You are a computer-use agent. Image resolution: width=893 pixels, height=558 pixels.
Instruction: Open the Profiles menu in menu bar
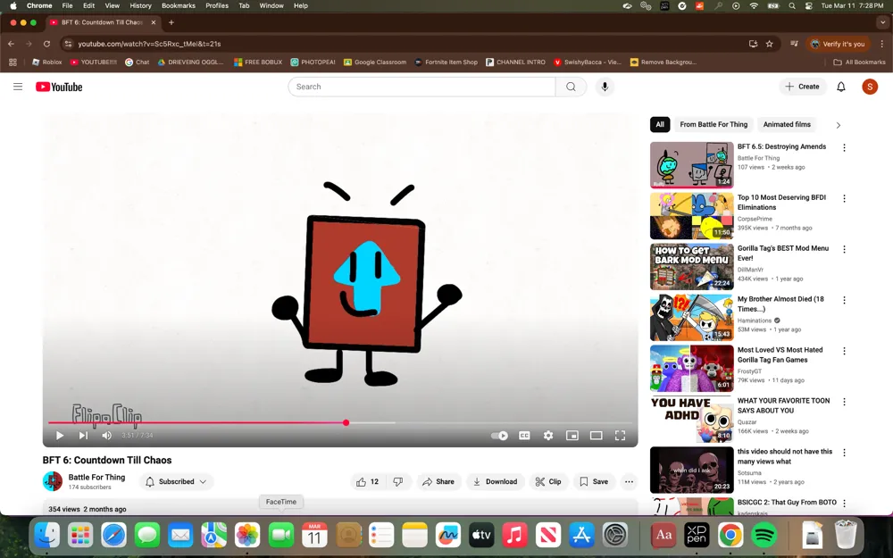pyautogui.click(x=216, y=5)
